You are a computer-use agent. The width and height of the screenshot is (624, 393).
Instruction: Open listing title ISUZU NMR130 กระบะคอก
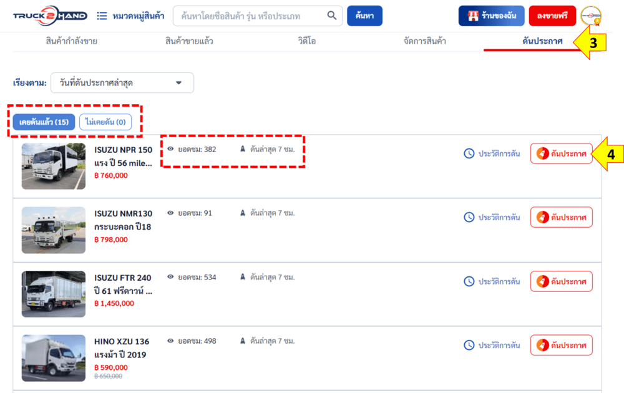[124, 220]
